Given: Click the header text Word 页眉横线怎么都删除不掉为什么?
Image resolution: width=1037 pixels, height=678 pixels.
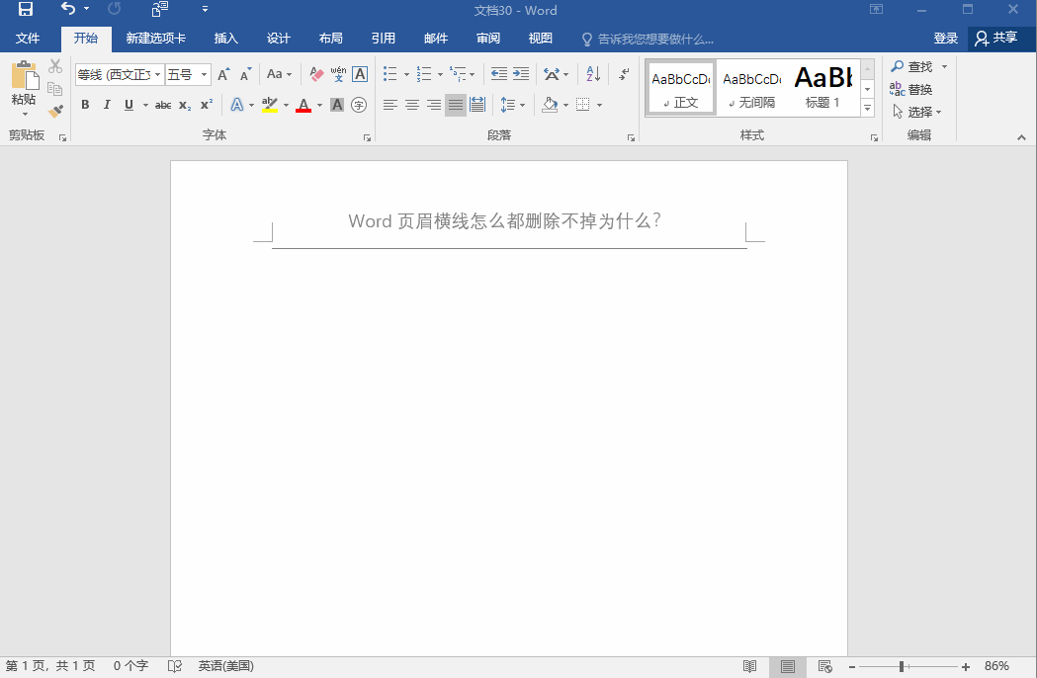Looking at the screenshot, I should click(x=504, y=221).
